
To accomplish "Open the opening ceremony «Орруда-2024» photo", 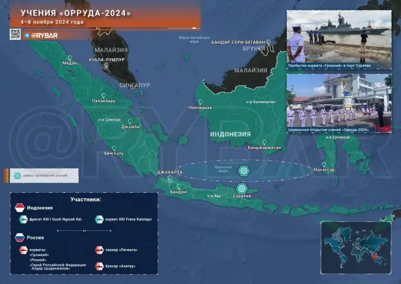I will [338, 103].
